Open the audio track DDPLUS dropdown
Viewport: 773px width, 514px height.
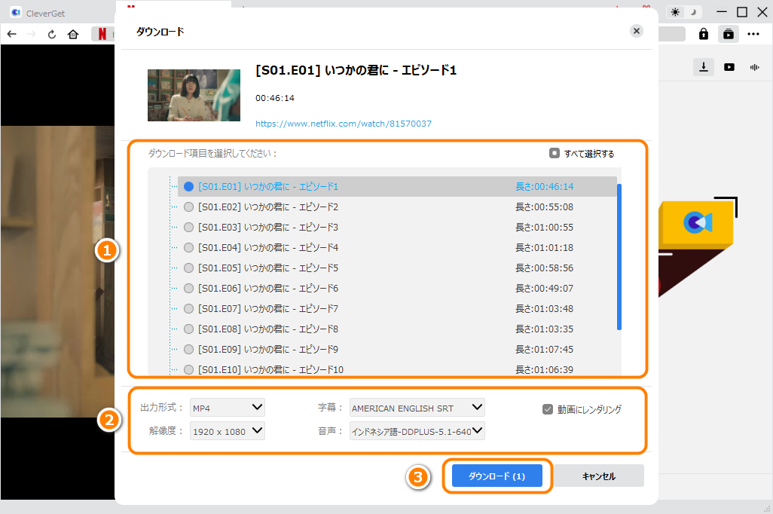pyautogui.click(x=417, y=430)
